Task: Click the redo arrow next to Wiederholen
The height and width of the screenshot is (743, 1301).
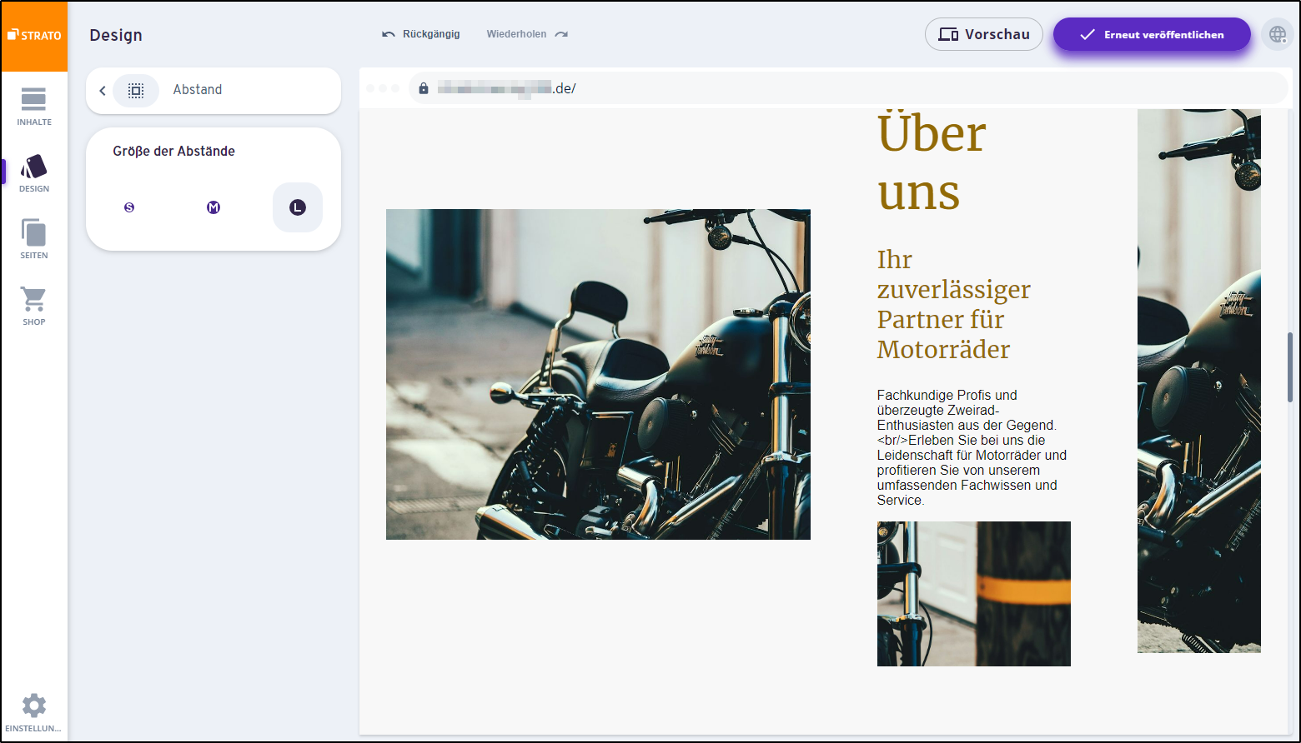Action: click(560, 33)
